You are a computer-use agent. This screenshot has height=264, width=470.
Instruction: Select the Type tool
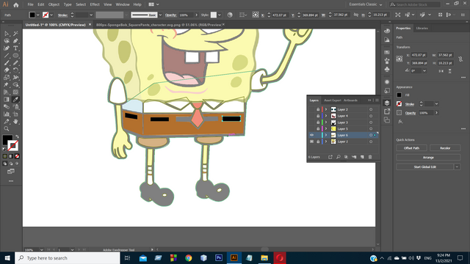pos(15,48)
